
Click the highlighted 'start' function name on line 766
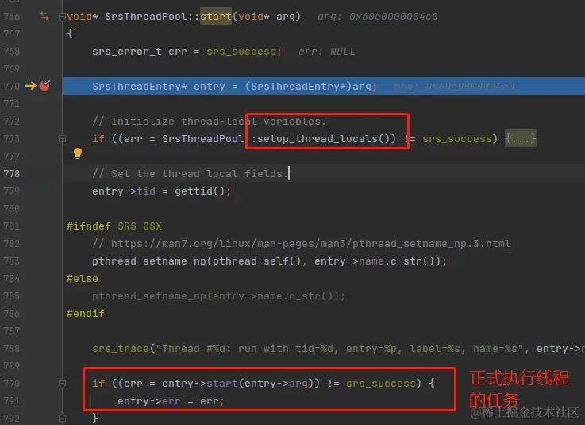tap(216, 17)
